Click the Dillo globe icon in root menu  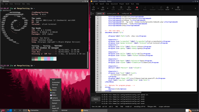tap(51, 93)
